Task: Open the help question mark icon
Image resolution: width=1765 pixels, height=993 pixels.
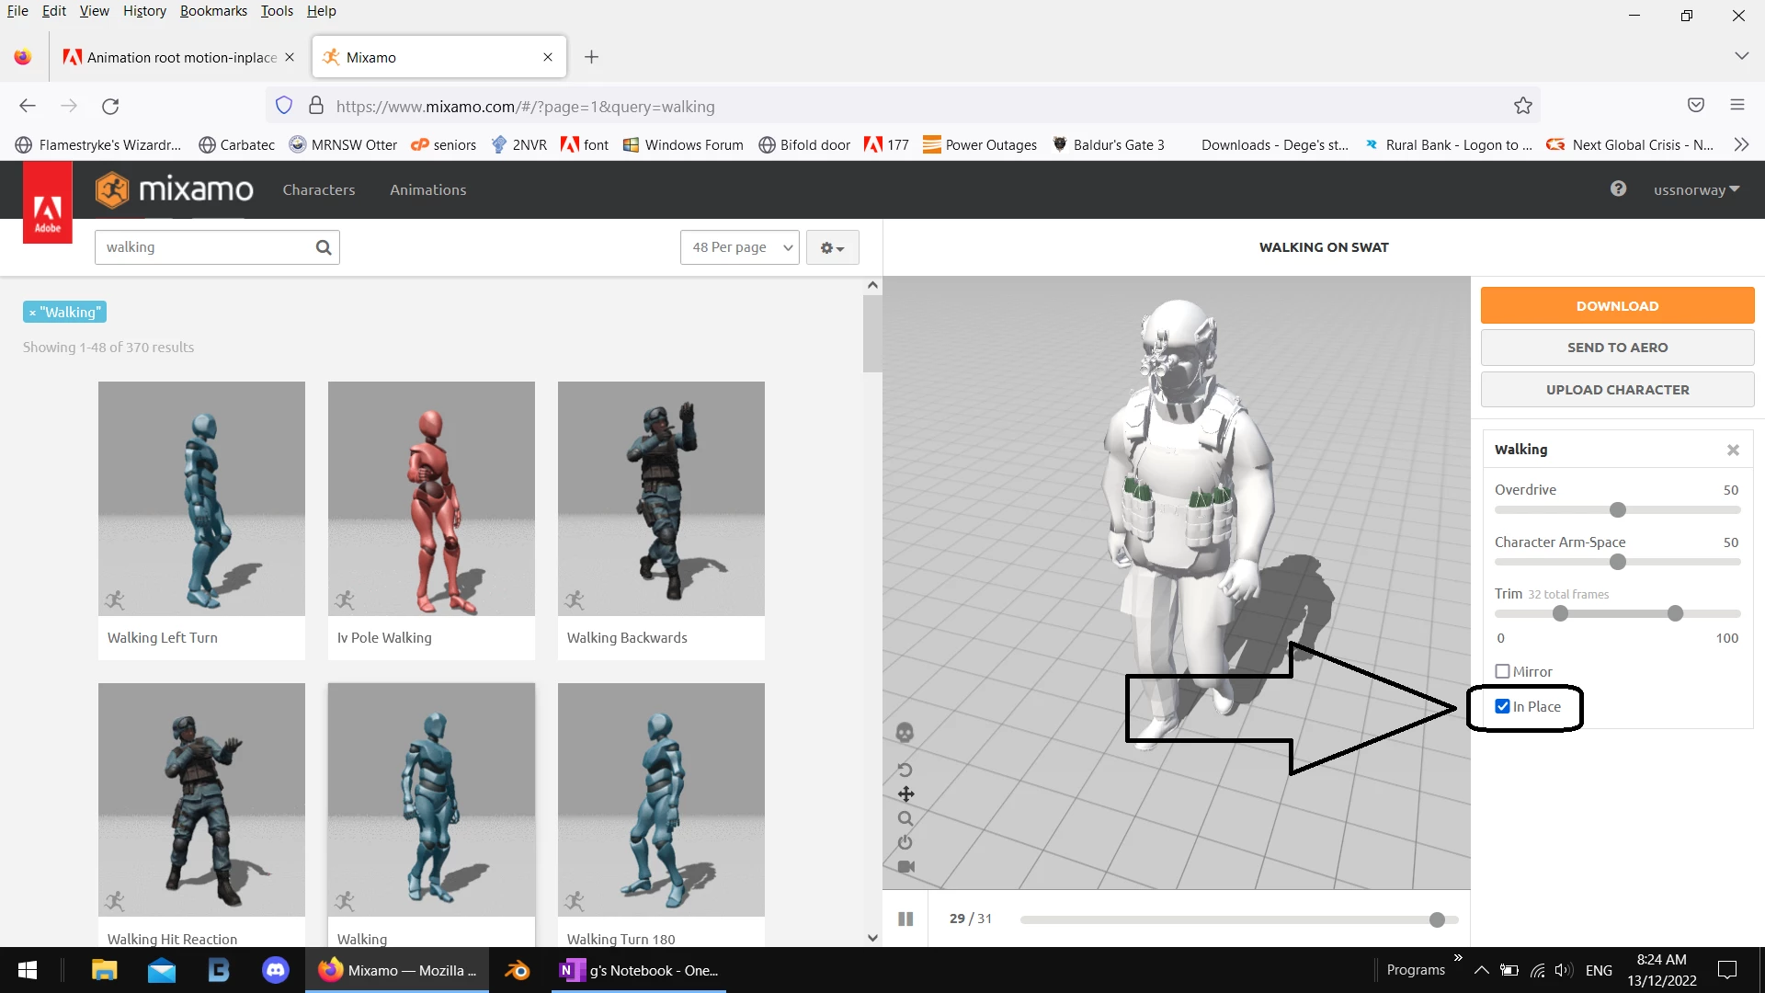Action: 1618,189
